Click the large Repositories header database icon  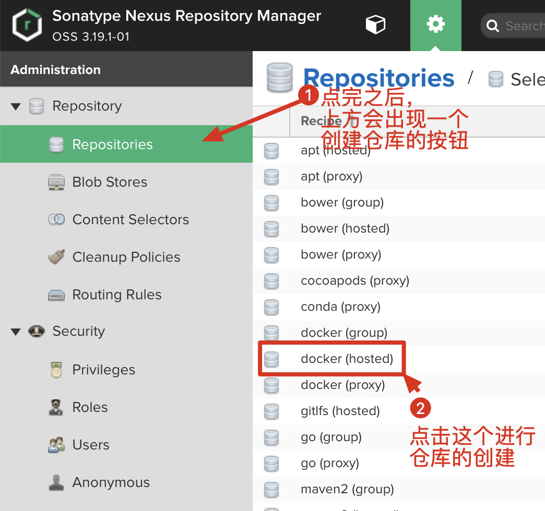click(279, 78)
